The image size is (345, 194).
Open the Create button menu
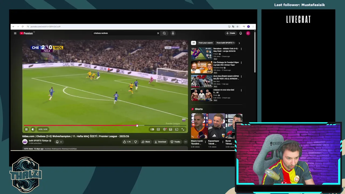pos(231,33)
